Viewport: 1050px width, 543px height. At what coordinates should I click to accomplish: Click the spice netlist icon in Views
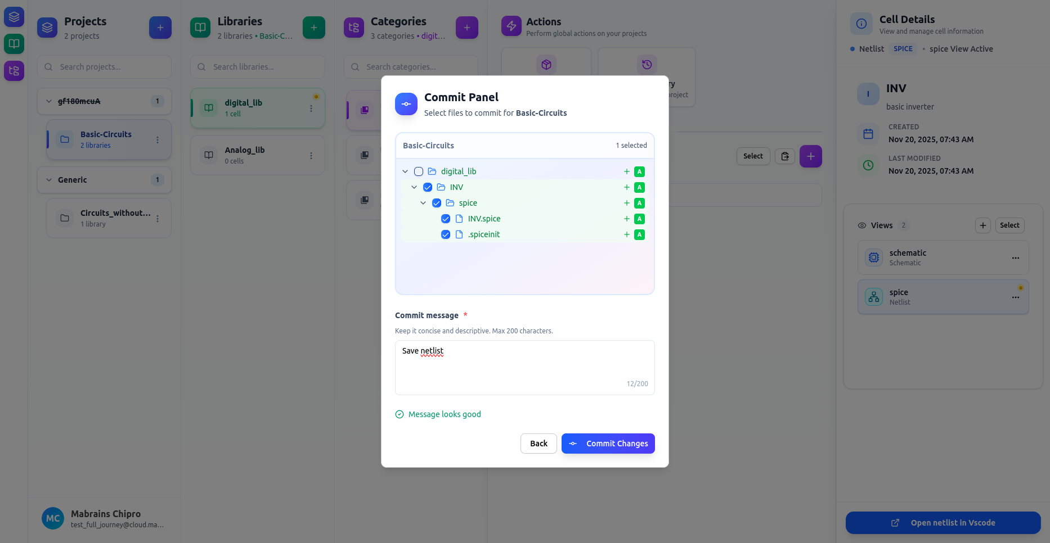click(x=873, y=296)
